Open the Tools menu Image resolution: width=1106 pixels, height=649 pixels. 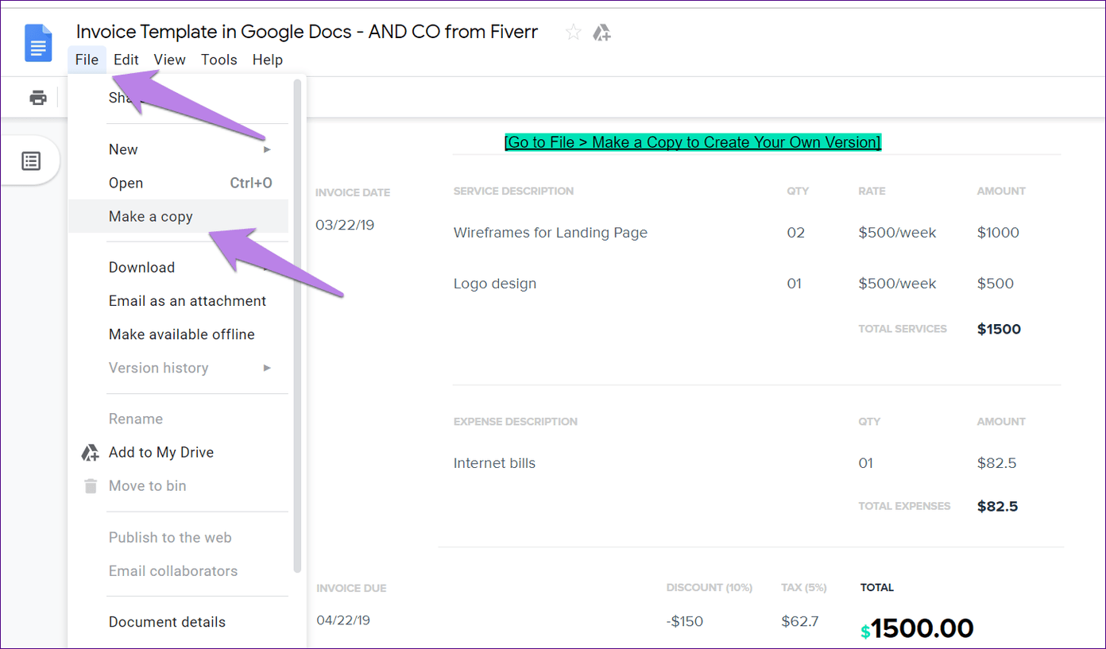click(x=219, y=60)
